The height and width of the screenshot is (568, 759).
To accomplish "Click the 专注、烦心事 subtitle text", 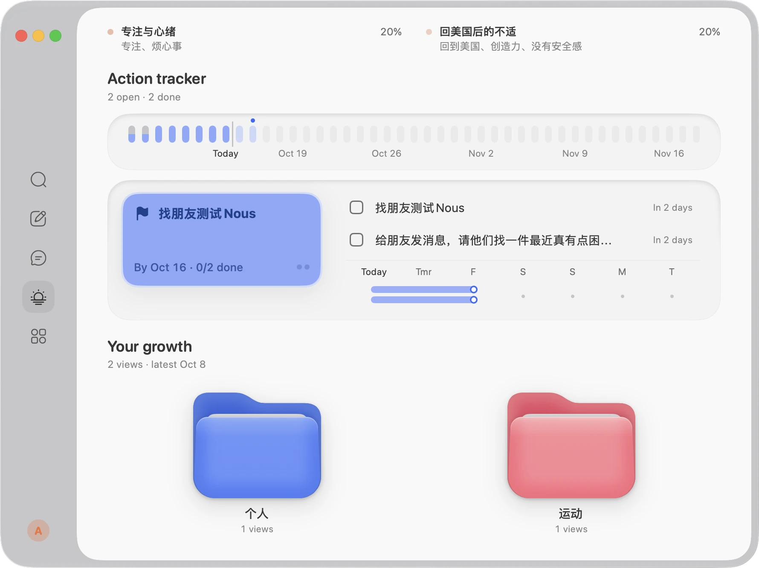I will coord(151,46).
